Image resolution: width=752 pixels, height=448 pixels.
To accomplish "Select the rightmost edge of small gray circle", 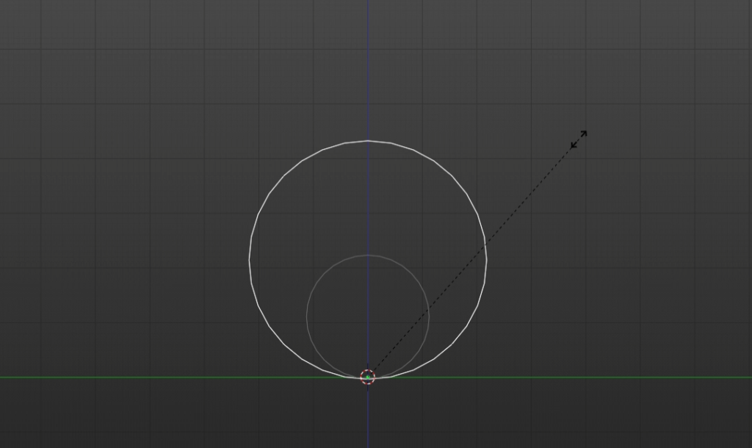I will (x=430, y=317).
